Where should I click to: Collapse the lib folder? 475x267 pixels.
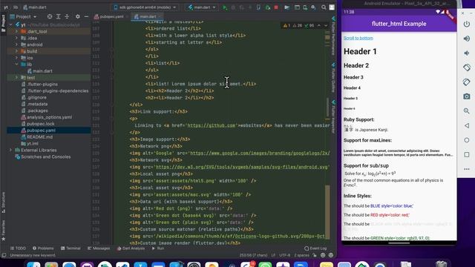[16, 65]
